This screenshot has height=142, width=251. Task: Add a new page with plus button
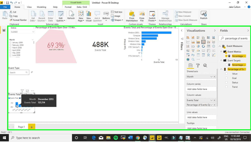(31, 127)
